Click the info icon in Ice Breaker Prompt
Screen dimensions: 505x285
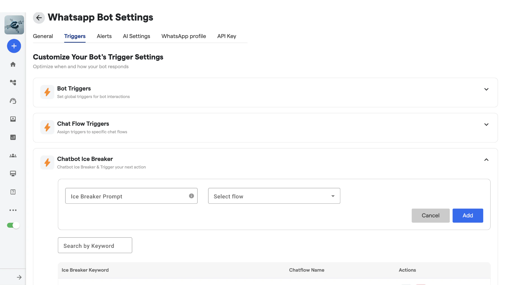pyautogui.click(x=192, y=196)
